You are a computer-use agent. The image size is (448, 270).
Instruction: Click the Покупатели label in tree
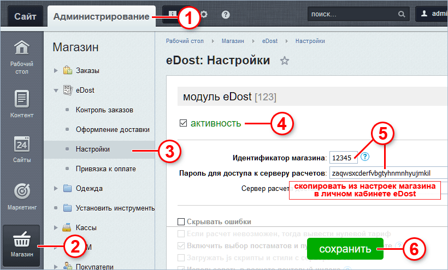[x=95, y=267]
